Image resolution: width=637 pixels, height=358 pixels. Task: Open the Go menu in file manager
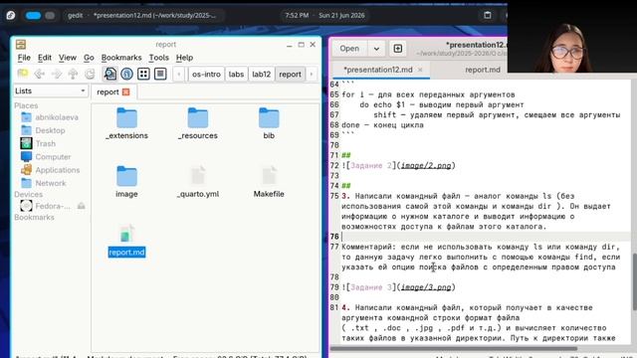(89, 58)
